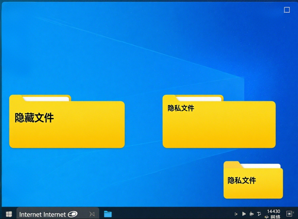Click the X icon on the Internet tab
This screenshot has height=219, width=298.
click(x=92, y=214)
